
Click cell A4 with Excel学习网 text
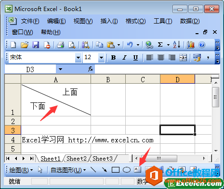[56, 139]
